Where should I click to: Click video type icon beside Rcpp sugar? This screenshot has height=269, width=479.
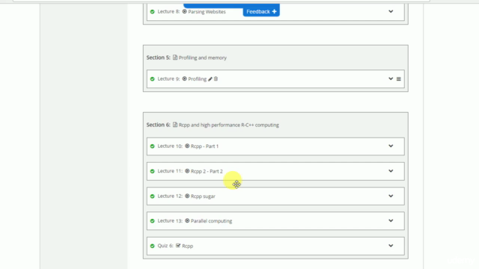(x=187, y=196)
